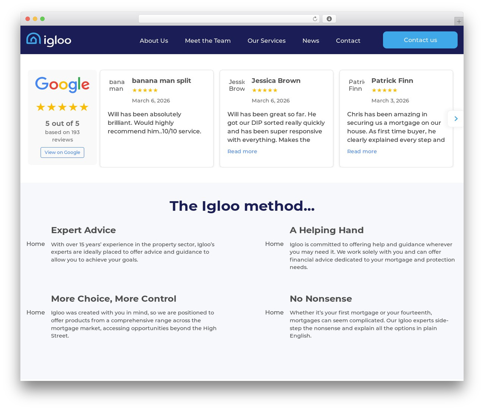Image resolution: width=484 pixels, height=410 pixels.
Task: Expand Jessica Brown review with Read more
Action: pos(242,151)
